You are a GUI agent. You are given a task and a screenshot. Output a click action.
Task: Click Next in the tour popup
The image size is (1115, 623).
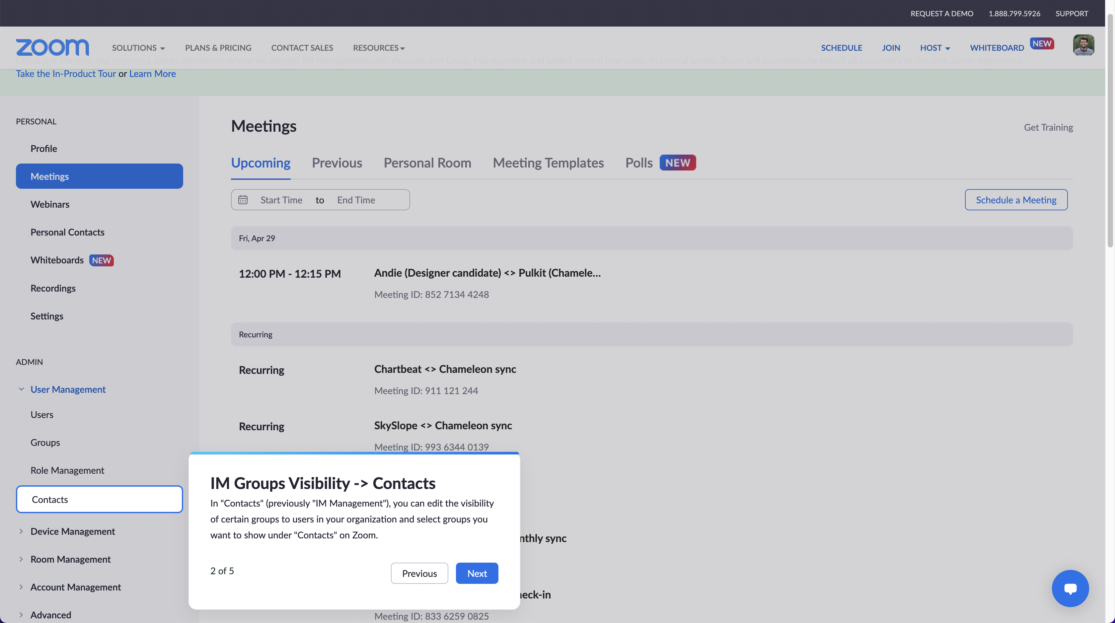coord(477,573)
